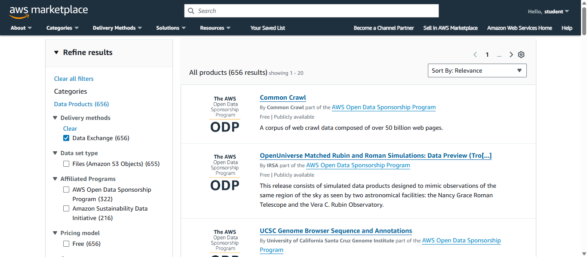The height and width of the screenshot is (257, 587).
Task: Open OpenUniverse Matched Rubin and Roman Simulations listing
Action: [x=376, y=156]
